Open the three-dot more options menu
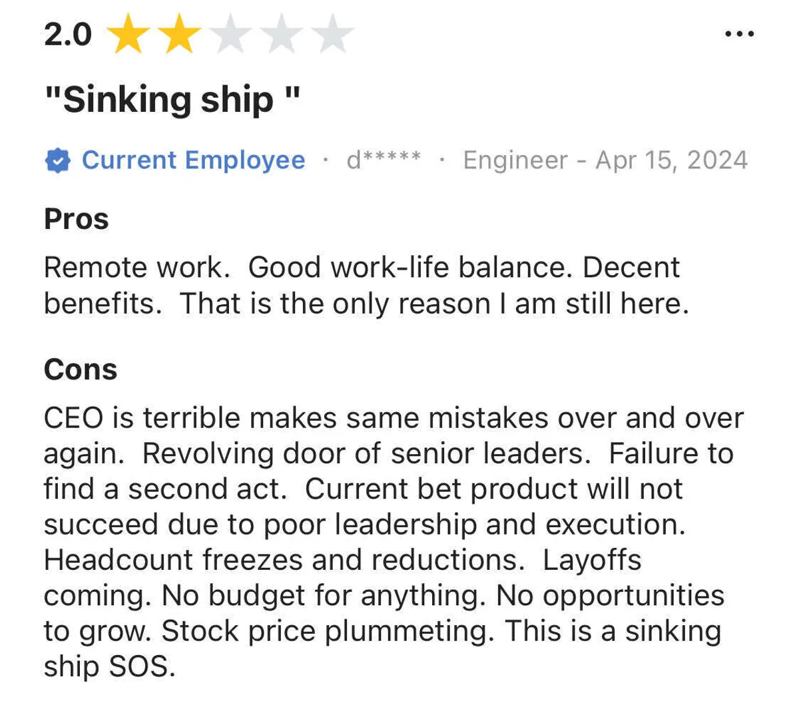The width and height of the screenshot is (799, 709). coord(739,33)
